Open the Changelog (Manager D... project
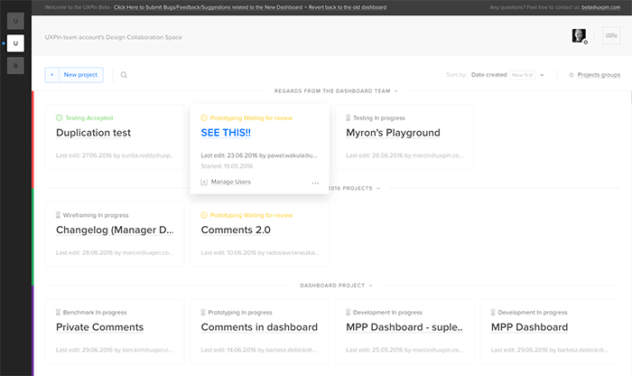Viewport: 632px width, 376px height. click(x=115, y=230)
